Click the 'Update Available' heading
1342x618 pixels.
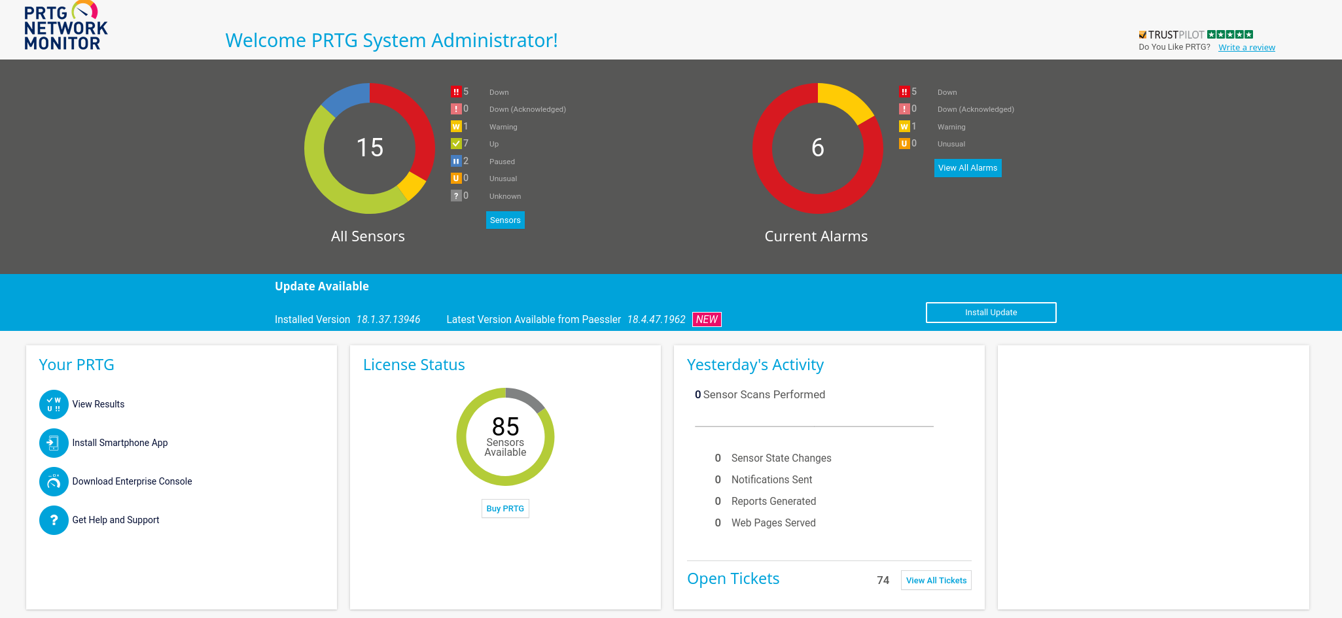(322, 286)
